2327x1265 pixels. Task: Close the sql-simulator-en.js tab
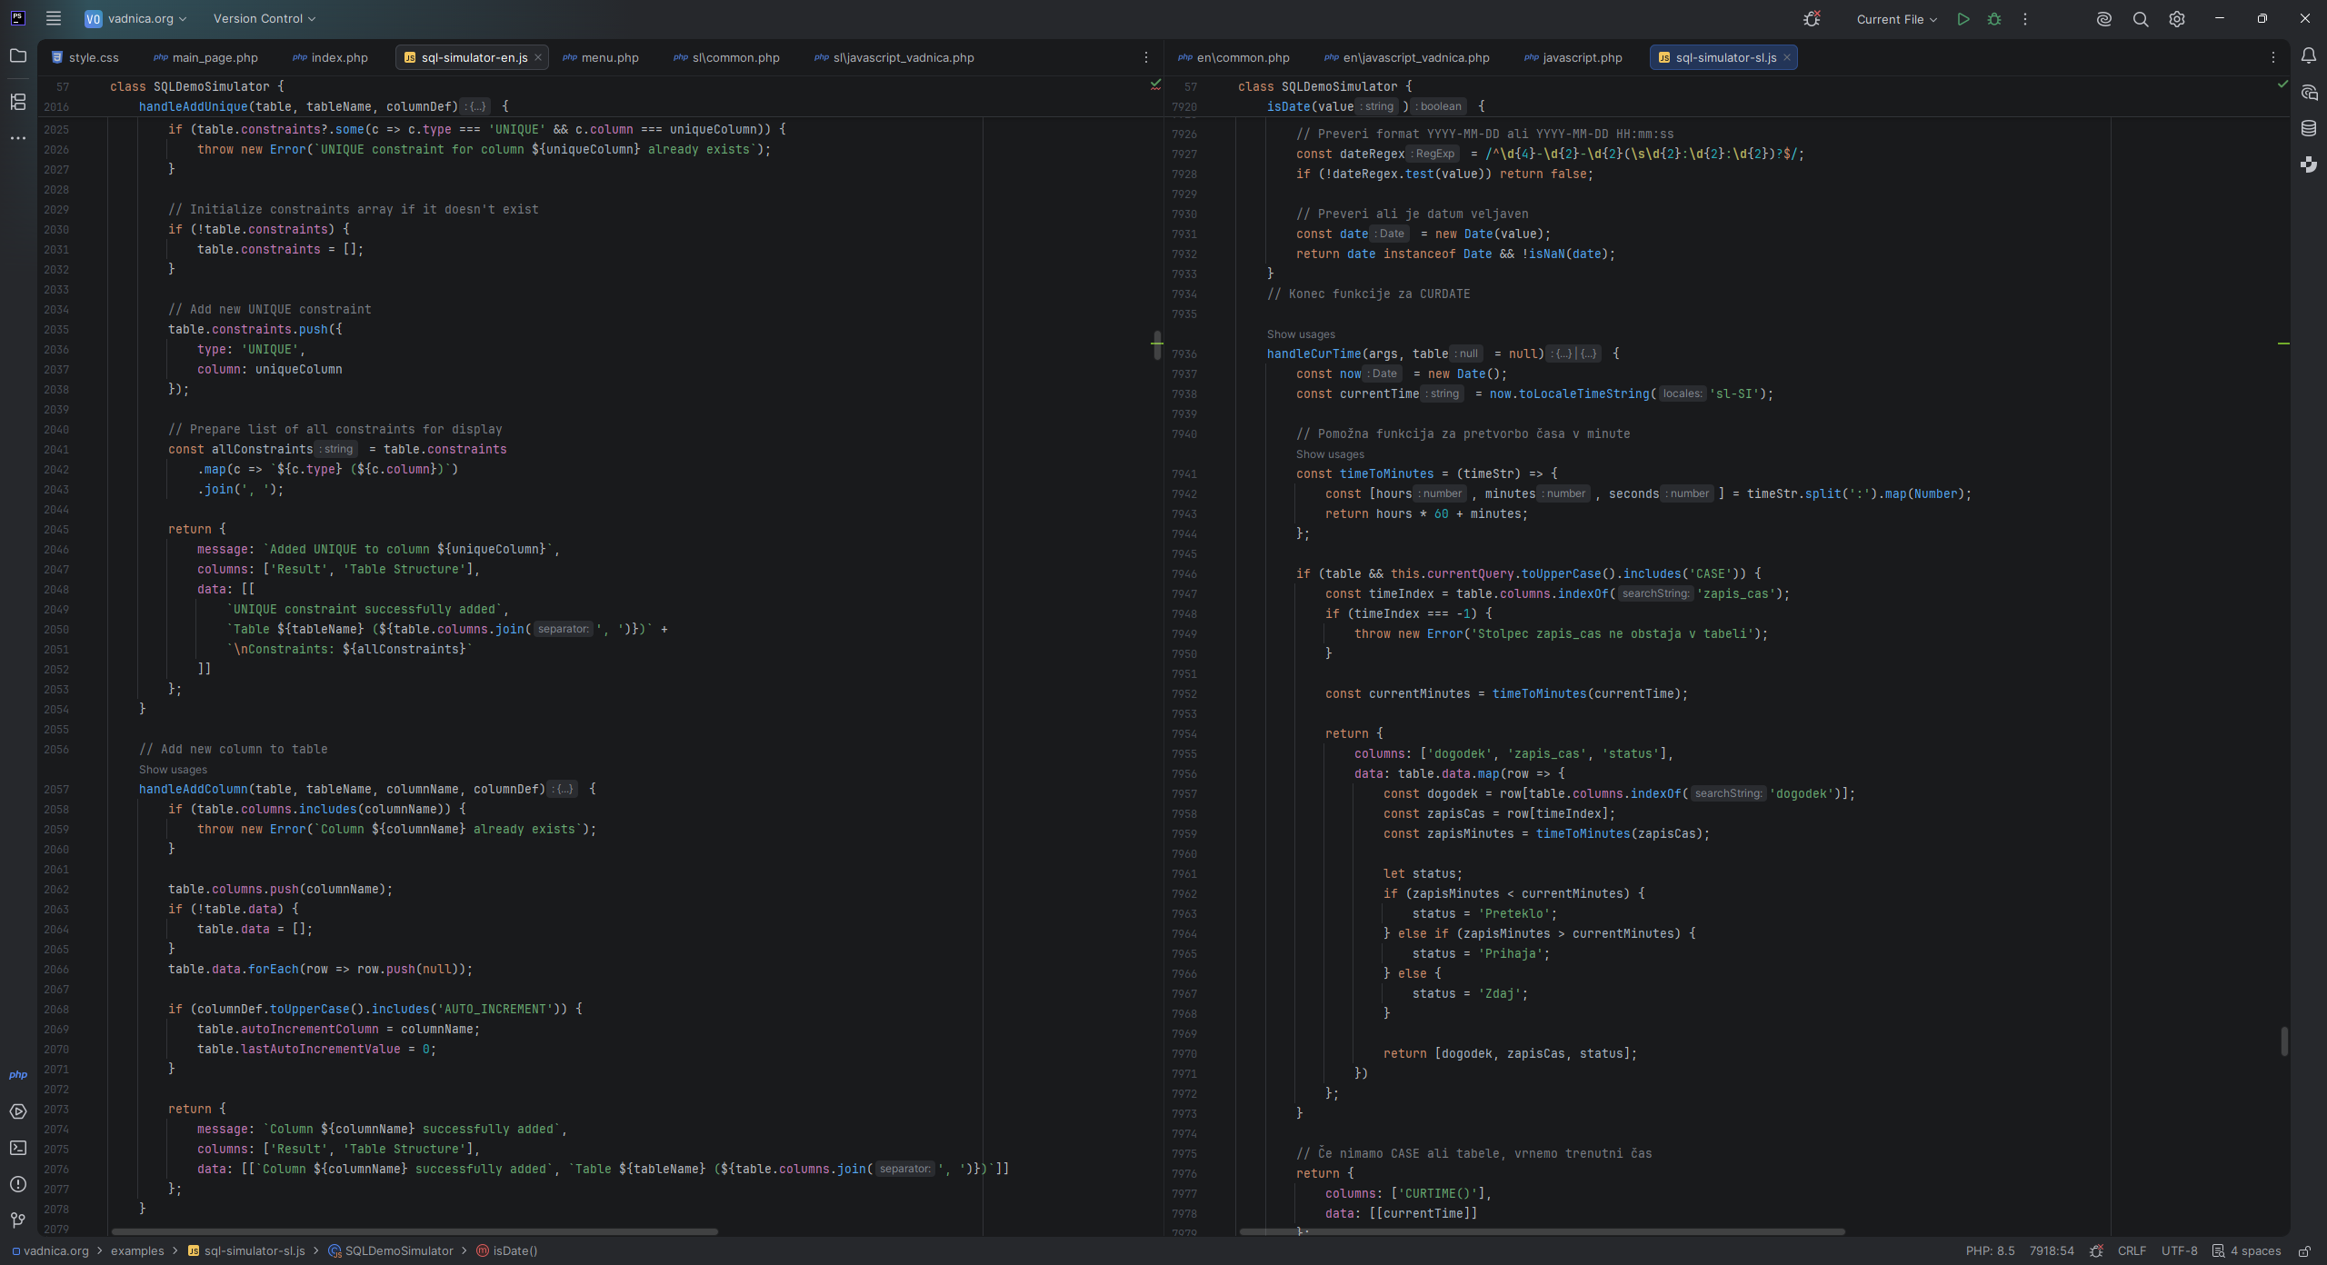(538, 57)
